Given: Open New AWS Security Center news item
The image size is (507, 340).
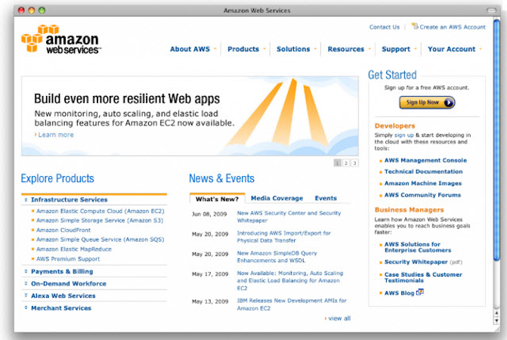Looking at the screenshot, I should point(289,217).
